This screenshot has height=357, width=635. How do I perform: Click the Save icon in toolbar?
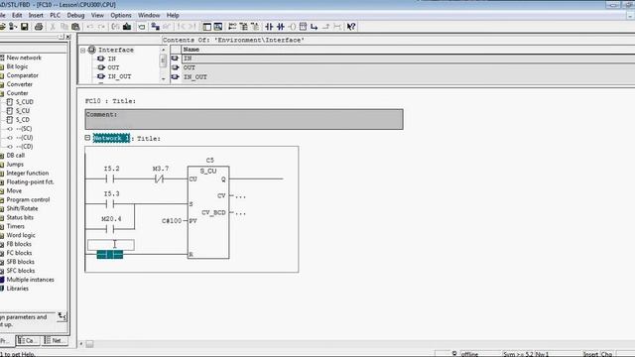[24, 27]
